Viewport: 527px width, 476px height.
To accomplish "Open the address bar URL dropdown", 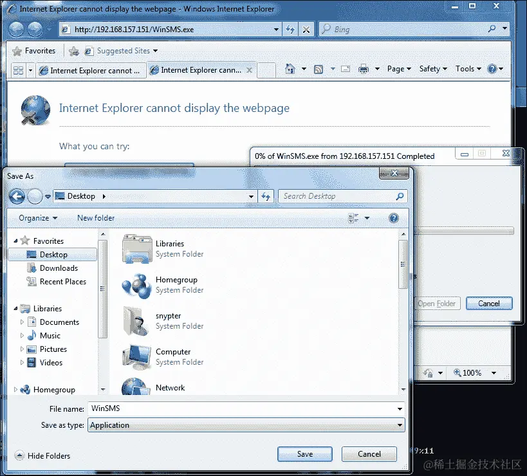I will pos(276,29).
